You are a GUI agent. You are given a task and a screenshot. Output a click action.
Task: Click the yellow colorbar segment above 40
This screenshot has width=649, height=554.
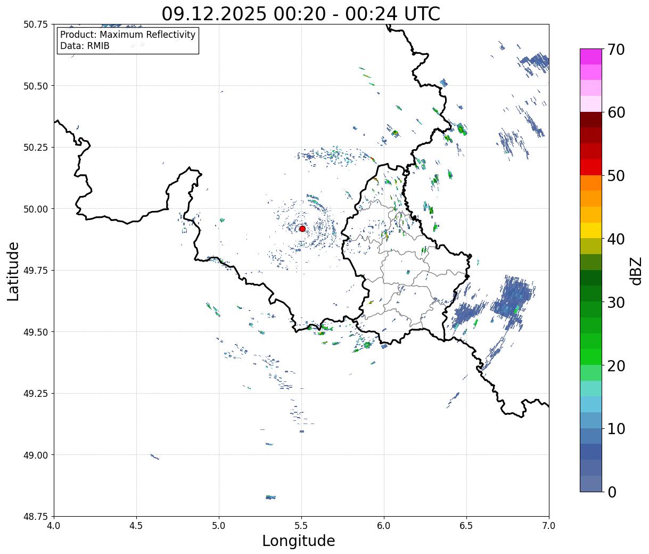point(591,230)
